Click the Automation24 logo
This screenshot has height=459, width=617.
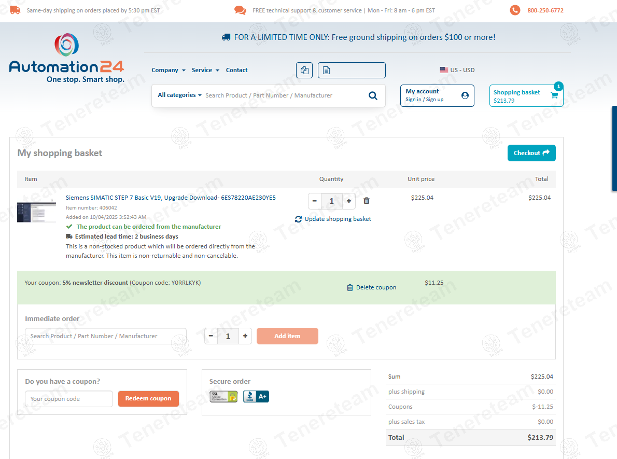[x=66, y=58]
